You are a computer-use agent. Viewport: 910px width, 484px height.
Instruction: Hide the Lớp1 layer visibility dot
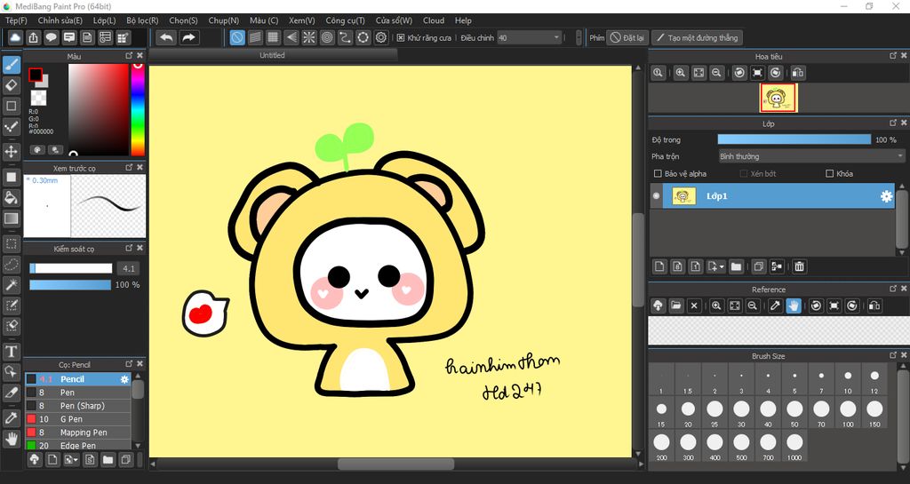(657, 196)
